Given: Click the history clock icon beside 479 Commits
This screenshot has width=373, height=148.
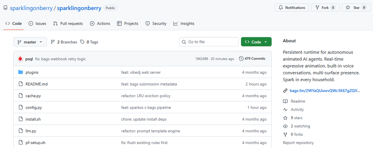Looking at the screenshot, I should 241,58.
